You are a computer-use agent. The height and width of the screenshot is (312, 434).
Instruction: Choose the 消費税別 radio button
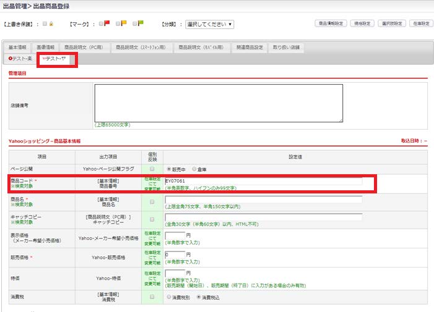click(x=168, y=297)
